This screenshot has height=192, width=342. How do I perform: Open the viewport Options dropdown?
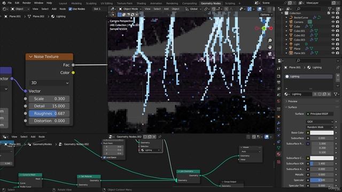[266, 14]
